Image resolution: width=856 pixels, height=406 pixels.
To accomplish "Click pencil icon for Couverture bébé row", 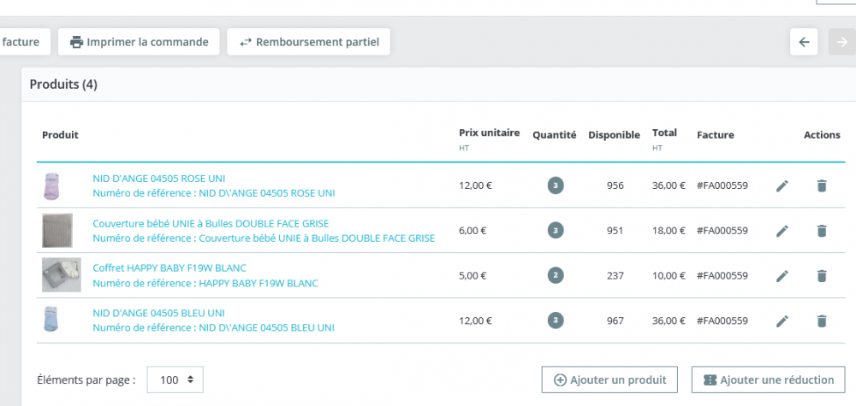I will pos(782,231).
